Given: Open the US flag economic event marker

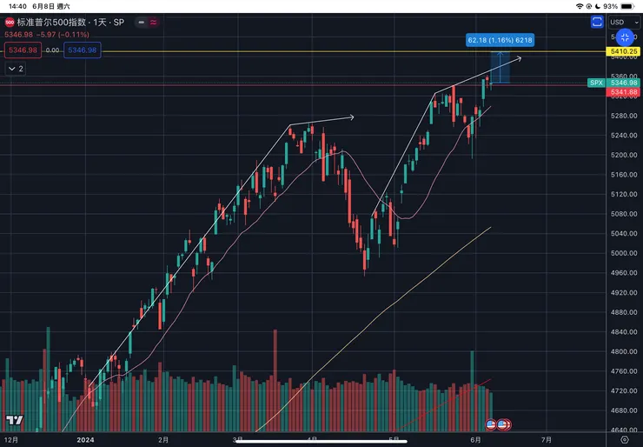Looking at the screenshot, I should click(x=490, y=424).
